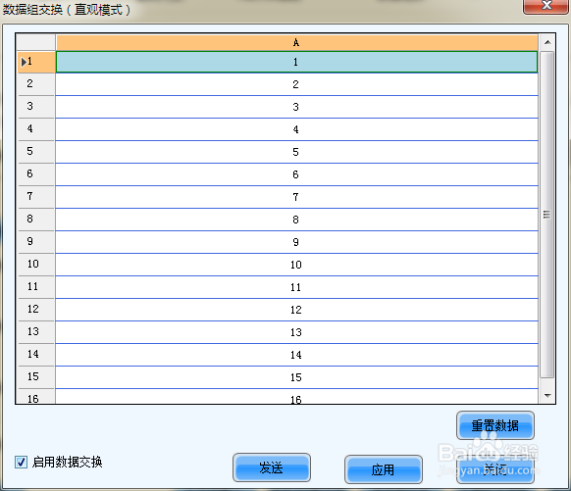
Task: Select row header 1 with arrow marker
Action: [36, 62]
